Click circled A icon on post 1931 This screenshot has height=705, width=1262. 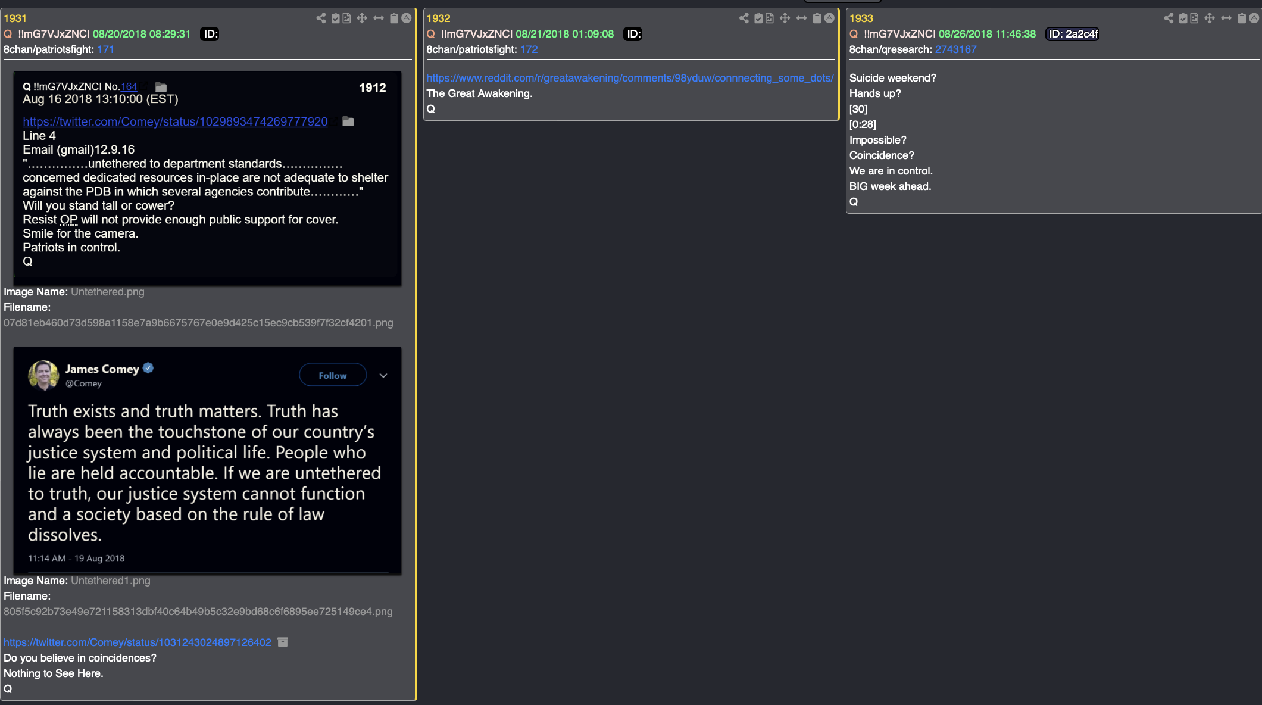point(407,18)
